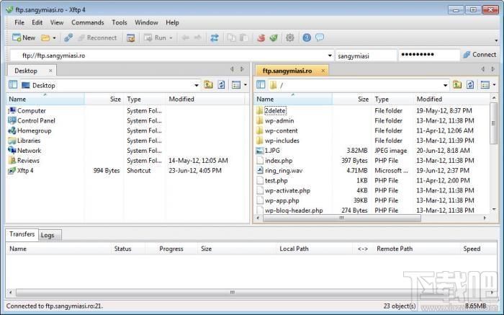
Task: Click the copy icon in toolbar
Action: point(231,38)
